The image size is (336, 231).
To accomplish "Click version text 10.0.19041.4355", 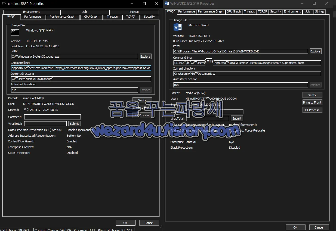I will point(38,41).
